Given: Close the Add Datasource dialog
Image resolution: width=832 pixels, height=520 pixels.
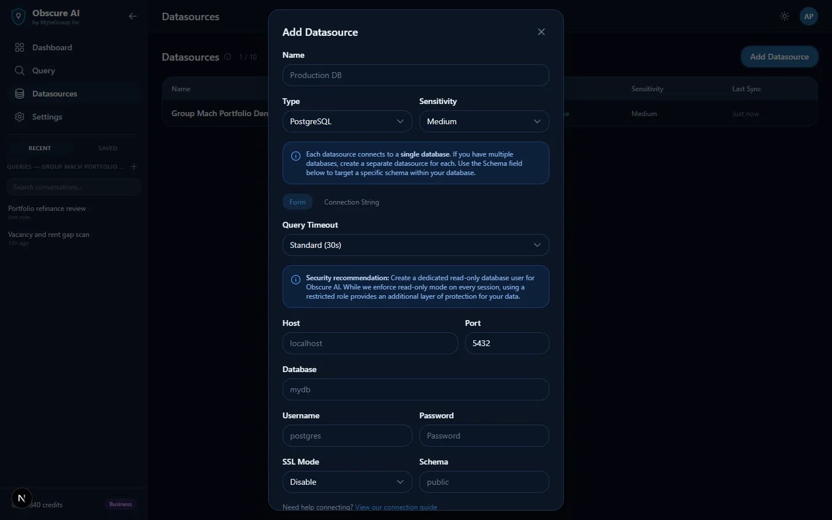Looking at the screenshot, I should tap(541, 32).
